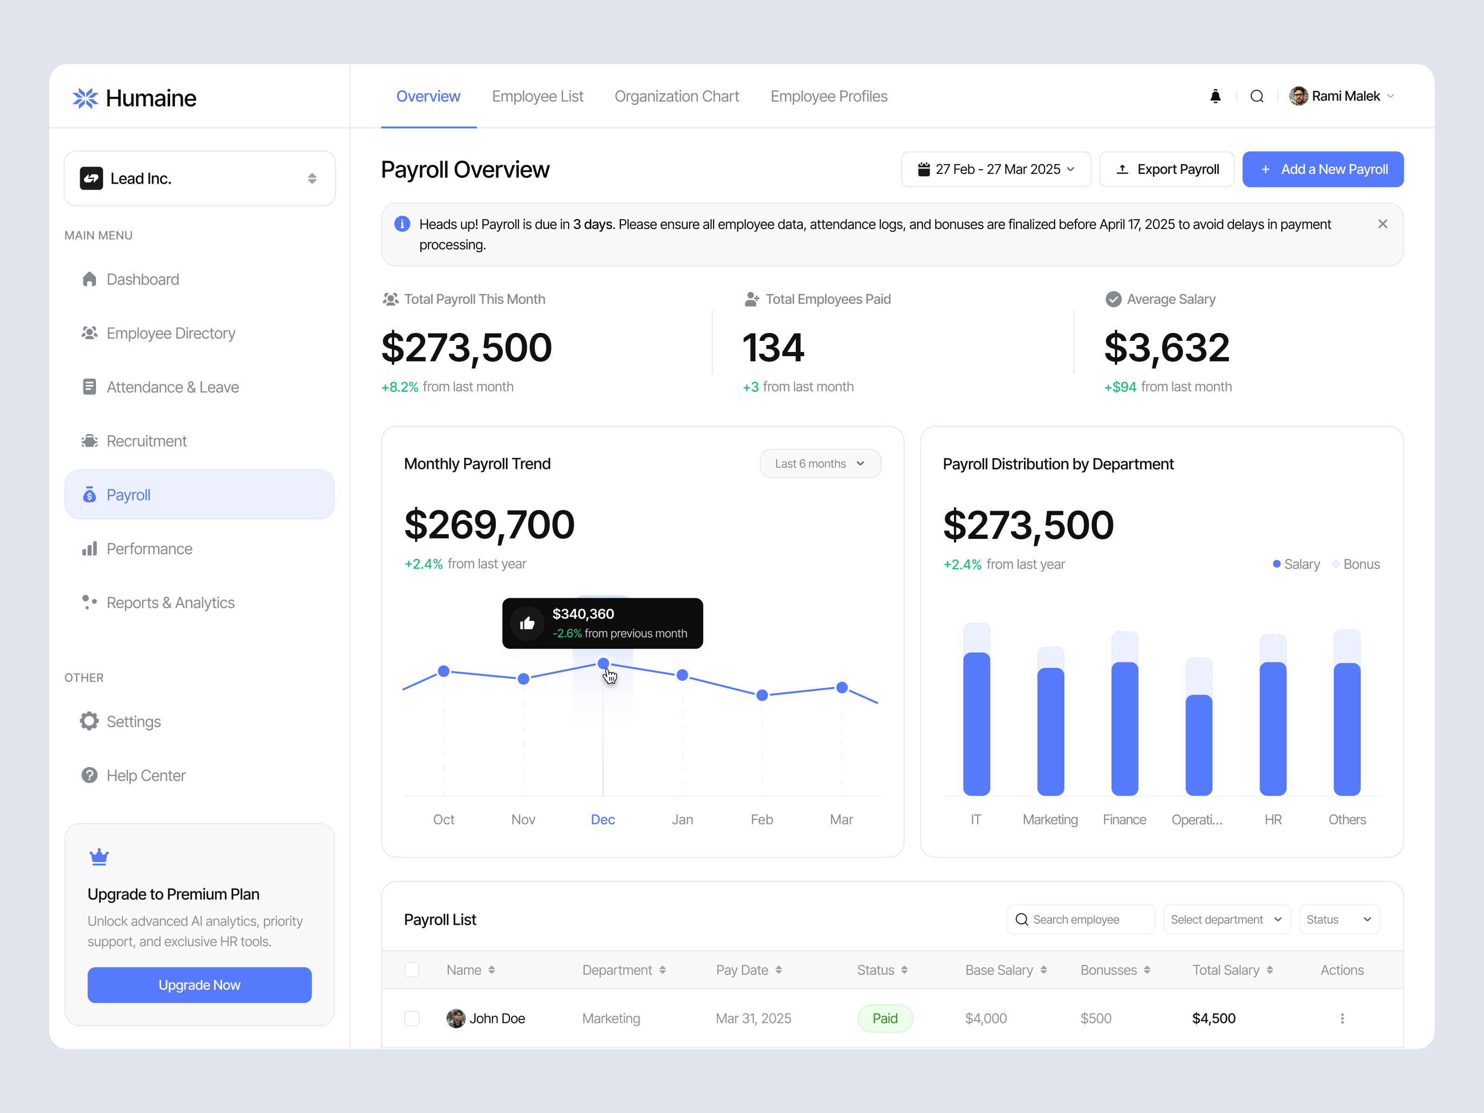Viewport: 1484px width, 1113px height.
Task: Click the search magnifier icon in the header
Action: coord(1257,96)
